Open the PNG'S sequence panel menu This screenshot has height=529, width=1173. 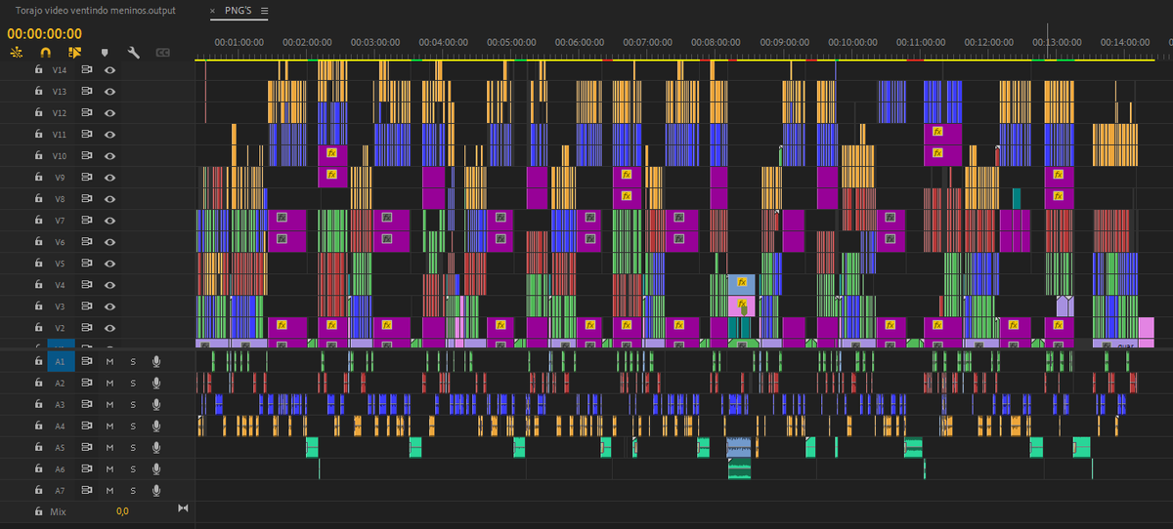[265, 10]
